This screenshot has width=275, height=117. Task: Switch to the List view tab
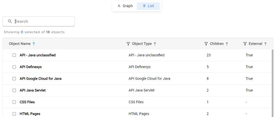click(x=148, y=6)
